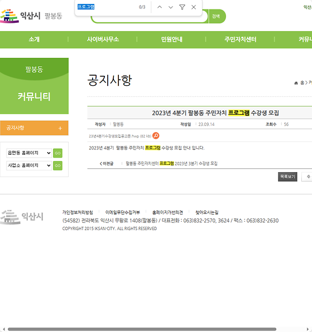Open find filter options
This screenshot has width=312, height=332.
pos(182,7)
